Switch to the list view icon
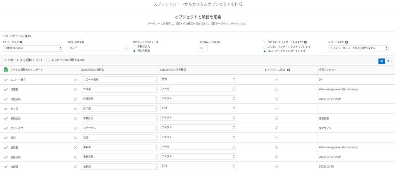 point(382,61)
